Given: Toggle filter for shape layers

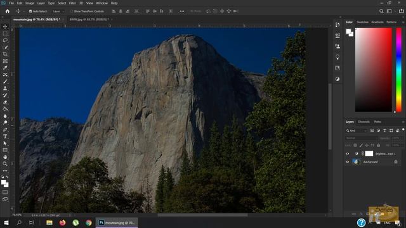Looking at the screenshot, I should click(391, 130).
